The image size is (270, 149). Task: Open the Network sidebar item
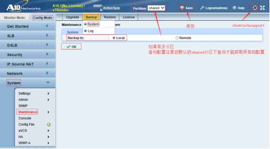(x=27, y=74)
